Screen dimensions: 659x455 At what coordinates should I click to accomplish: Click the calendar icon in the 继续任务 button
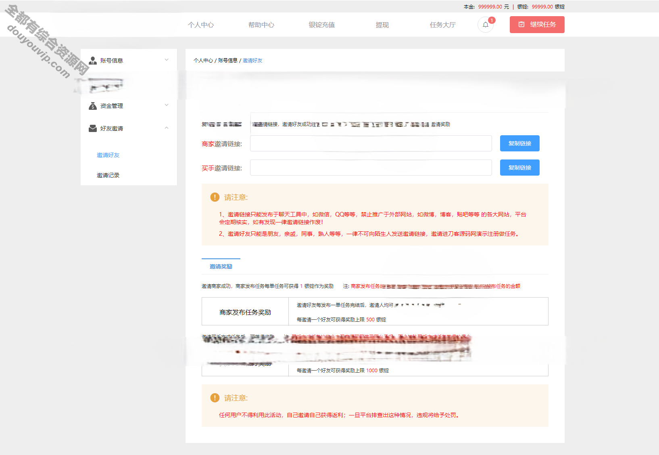521,24
